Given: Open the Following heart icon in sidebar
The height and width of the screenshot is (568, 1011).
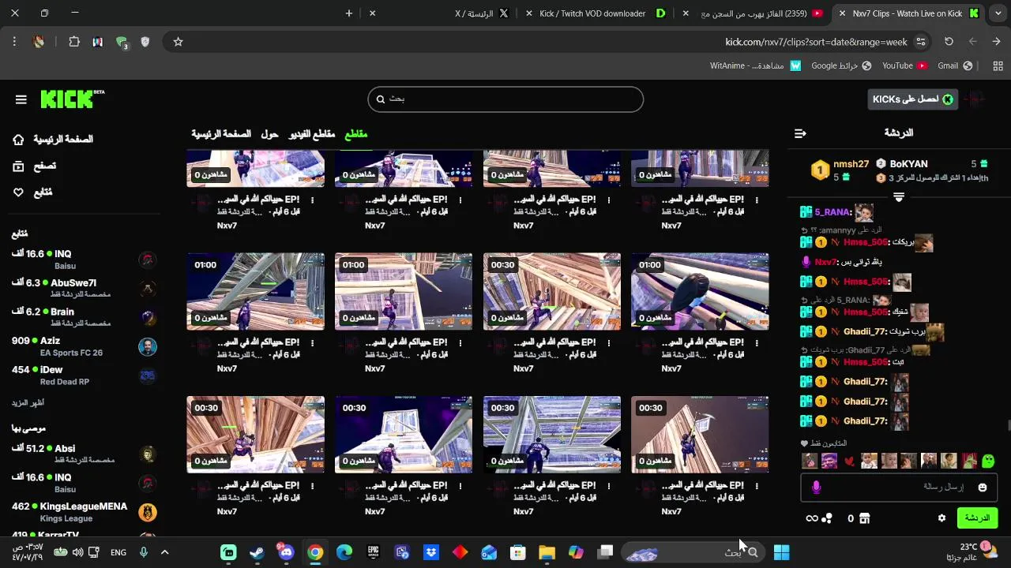Looking at the screenshot, I should (x=18, y=192).
